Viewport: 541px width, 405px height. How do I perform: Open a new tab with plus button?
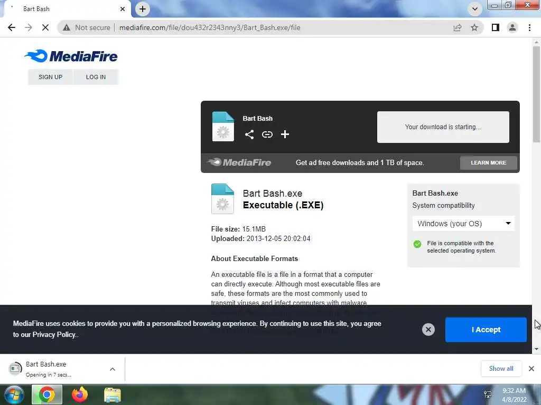(x=143, y=9)
